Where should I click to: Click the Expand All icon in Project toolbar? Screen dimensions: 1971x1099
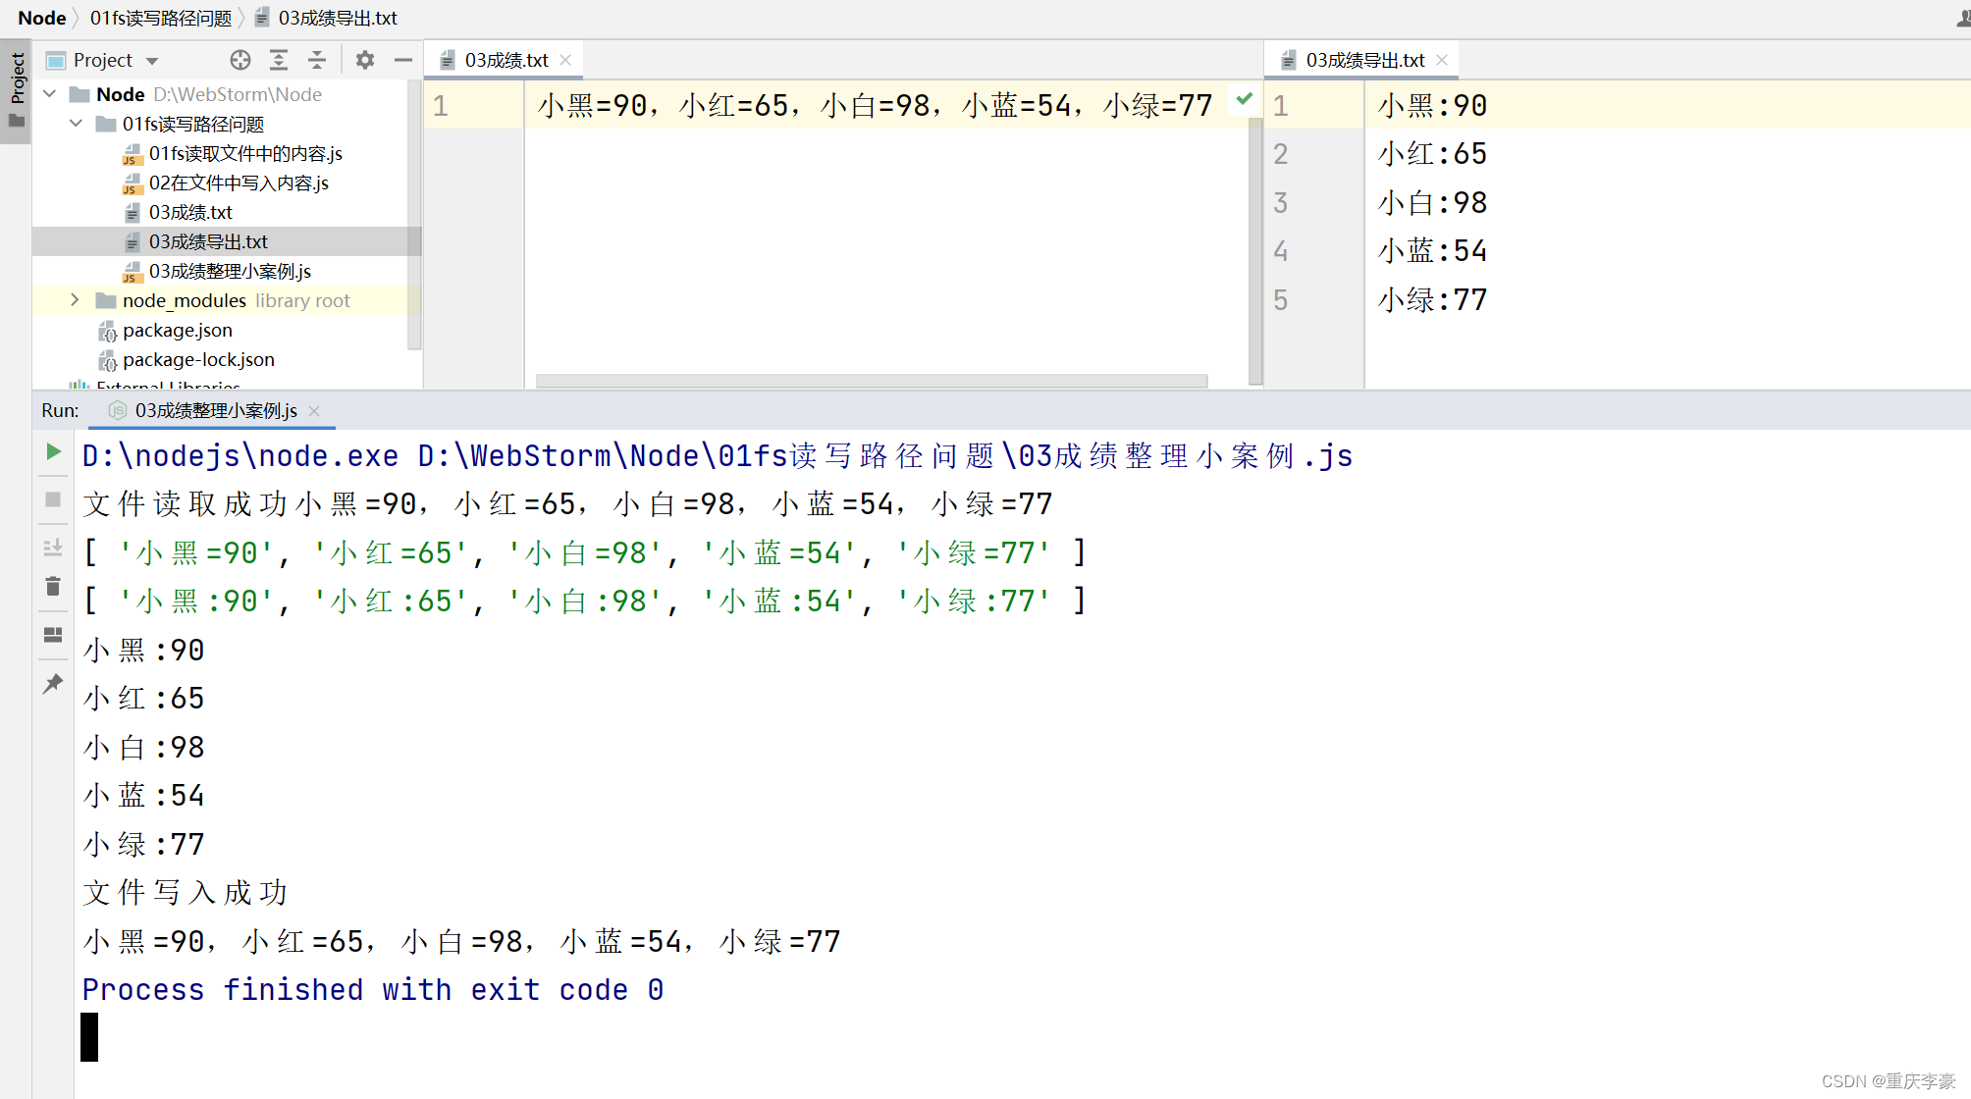279,60
